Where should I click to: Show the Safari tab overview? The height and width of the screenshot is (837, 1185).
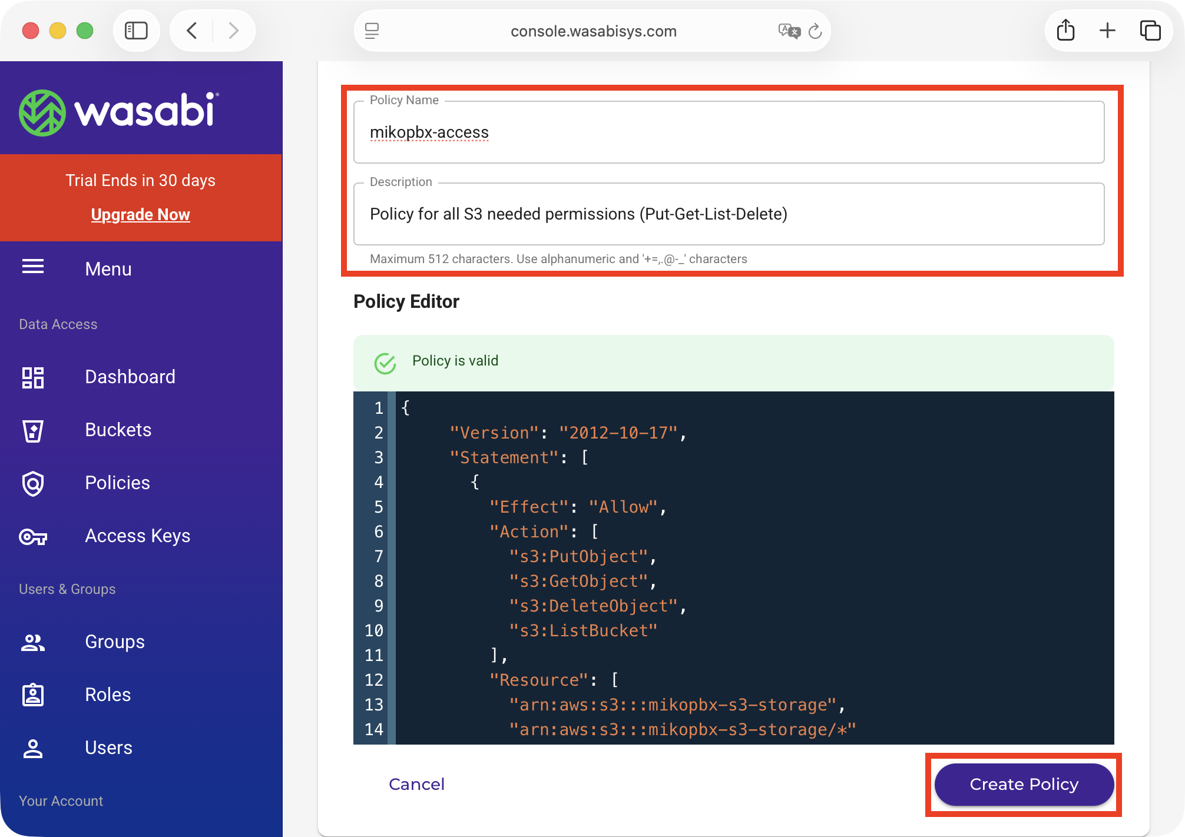click(x=1150, y=31)
